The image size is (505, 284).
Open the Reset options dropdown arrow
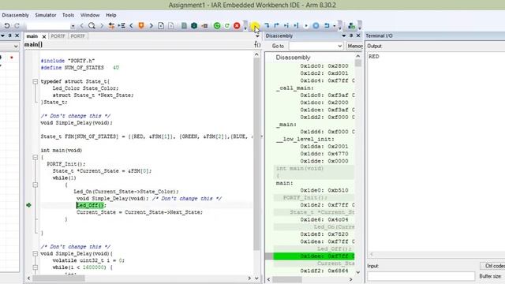pos(335,26)
